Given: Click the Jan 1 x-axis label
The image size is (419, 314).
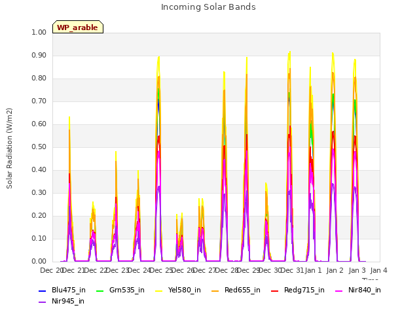Looking at the screenshot, I should pyautogui.click(x=313, y=270).
